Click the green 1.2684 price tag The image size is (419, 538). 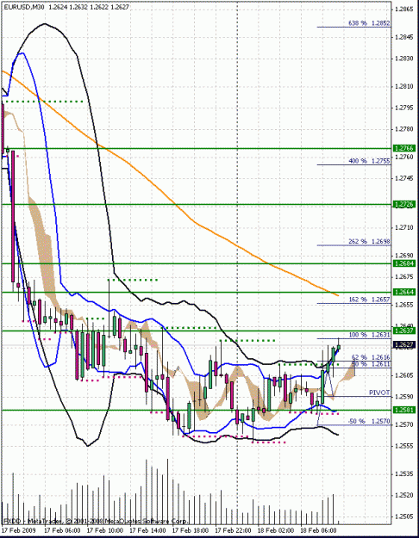(405, 263)
